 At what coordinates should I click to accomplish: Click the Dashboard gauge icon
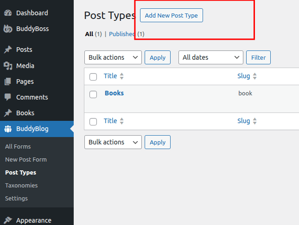[8, 13]
